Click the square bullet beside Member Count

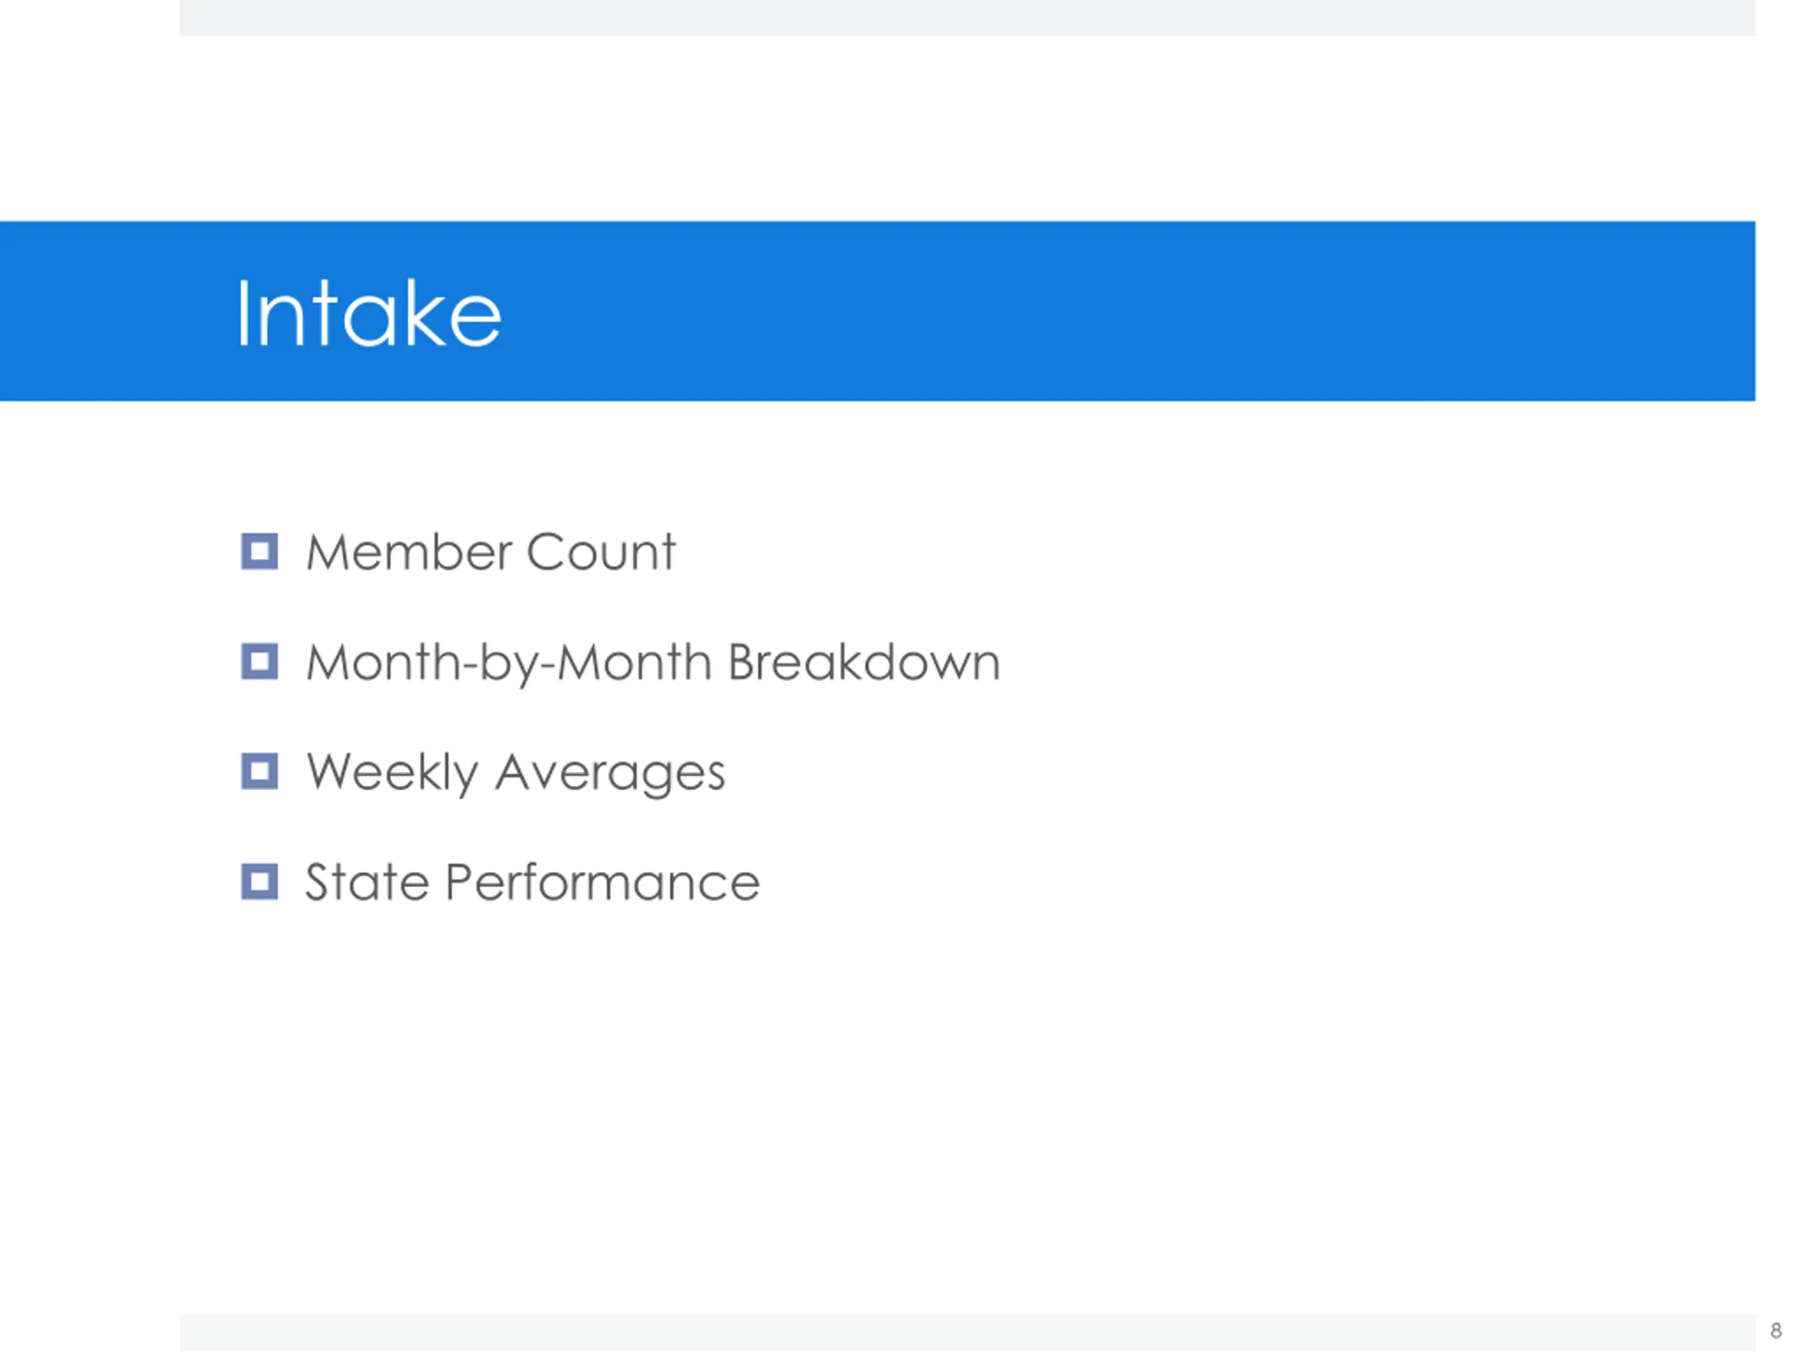260,552
